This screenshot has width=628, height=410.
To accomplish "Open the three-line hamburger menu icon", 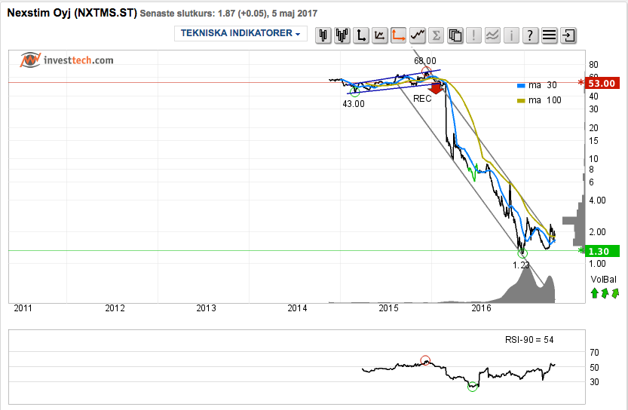I will click(x=549, y=35).
